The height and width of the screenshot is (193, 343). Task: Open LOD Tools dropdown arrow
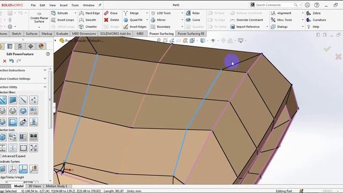pos(182,13)
